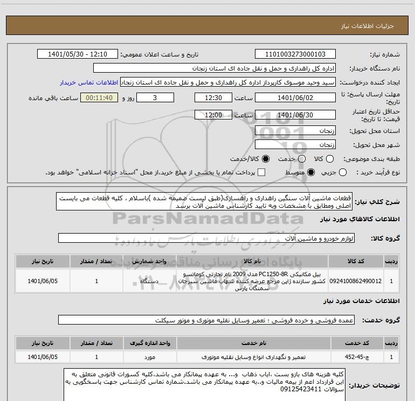Image resolution: width=415 pixels, height=401 pixels.
Task: Click the delivery city field زنجان
Action: pos(295,145)
